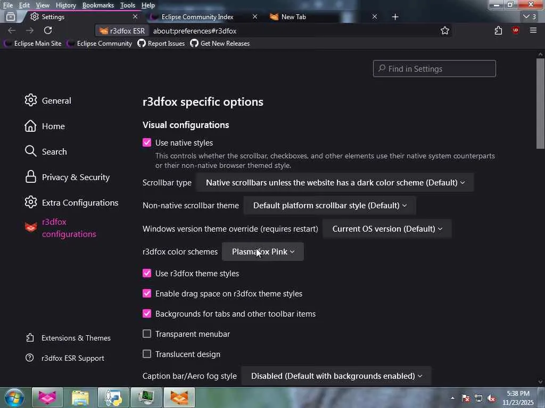Viewport: 545px width, 408px height.
Task: Reload the current page
Action: (48, 30)
